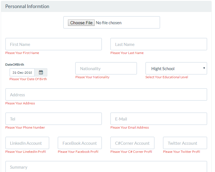The width and height of the screenshot is (215, 172).
Task: Click the No file chosen label
Action: coord(109,23)
